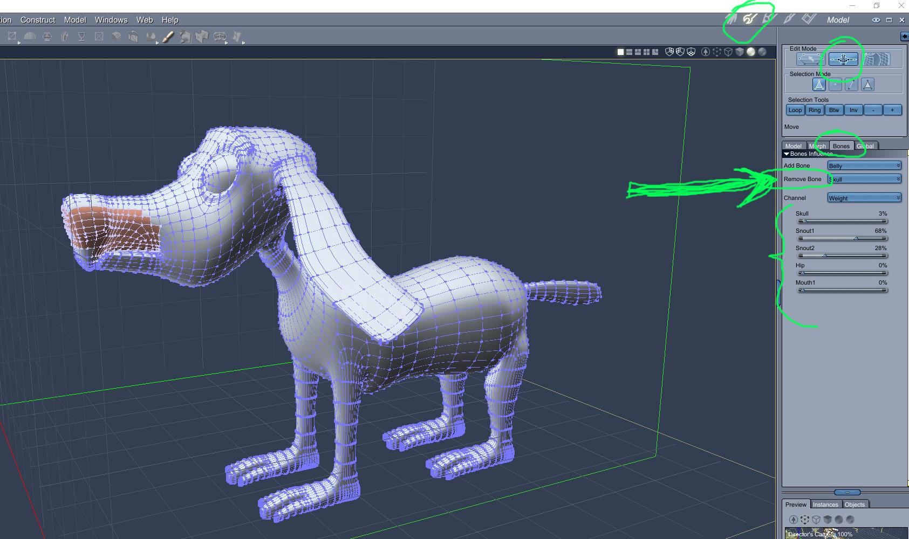Viewport: 909px width, 539px height.
Task: Click the Mouth1 weight slider
Action: 843,290
